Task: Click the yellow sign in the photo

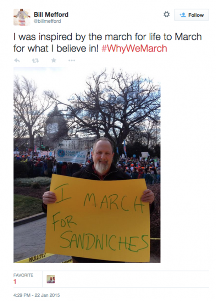Action: 98,218
